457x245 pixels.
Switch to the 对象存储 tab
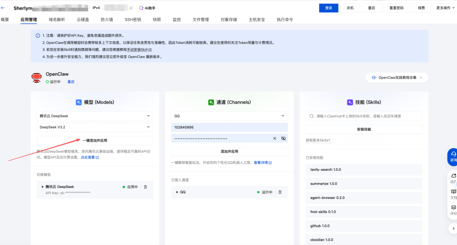point(229,20)
